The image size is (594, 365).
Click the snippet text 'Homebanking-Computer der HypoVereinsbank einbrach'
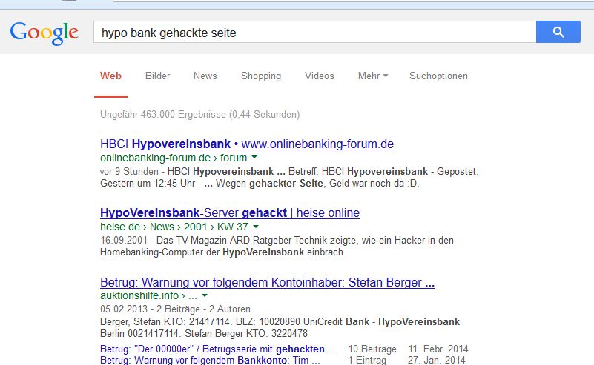coord(222,252)
